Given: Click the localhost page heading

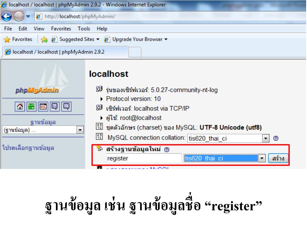Looking at the screenshot, I should pyautogui.click(x=109, y=74).
